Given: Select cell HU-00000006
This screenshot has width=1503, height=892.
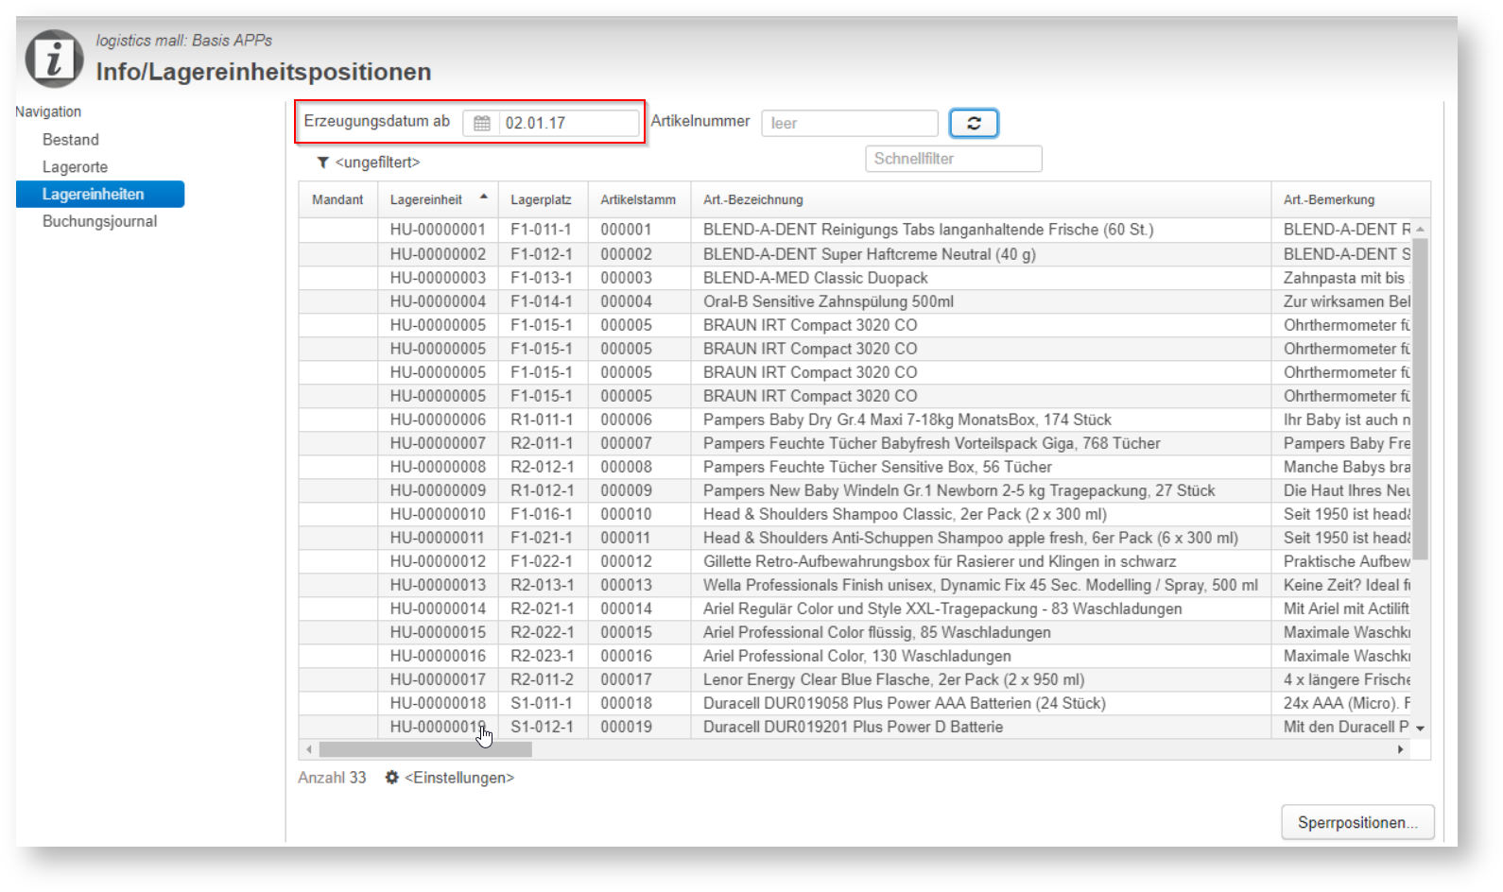Looking at the screenshot, I should pos(438,420).
